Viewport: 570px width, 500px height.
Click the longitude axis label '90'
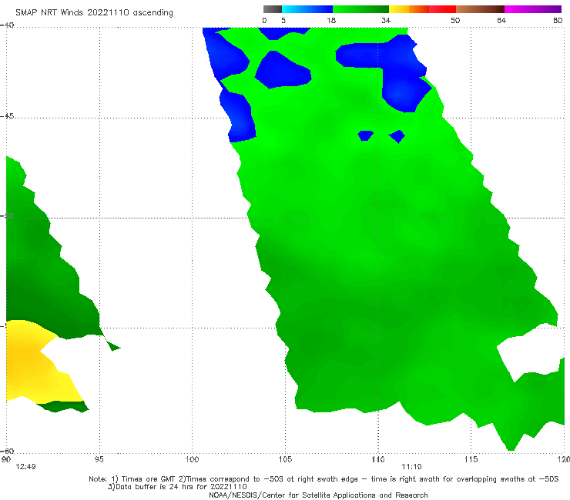pos(5,459)
